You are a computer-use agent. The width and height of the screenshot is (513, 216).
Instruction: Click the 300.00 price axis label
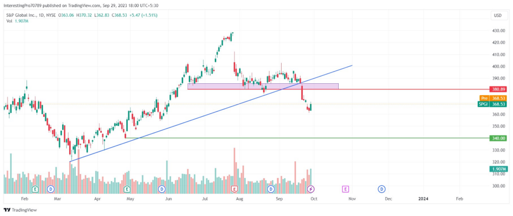497,186
